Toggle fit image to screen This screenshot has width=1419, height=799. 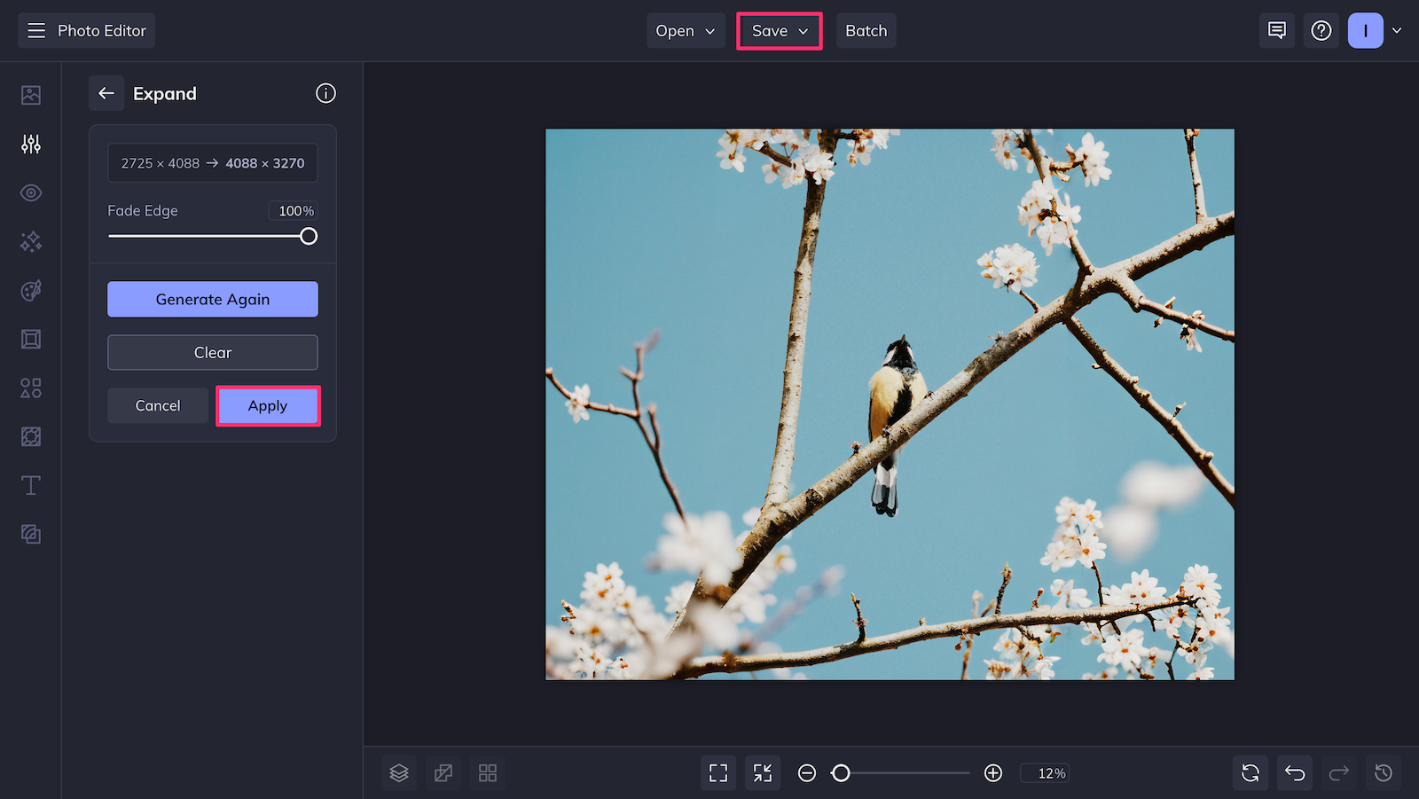tap(717, 772)
